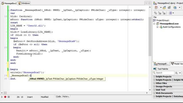Click the ProjectGroup1 group icon
Image resolution: width=183 pixels, height=103 pixels.
(154, 20)
